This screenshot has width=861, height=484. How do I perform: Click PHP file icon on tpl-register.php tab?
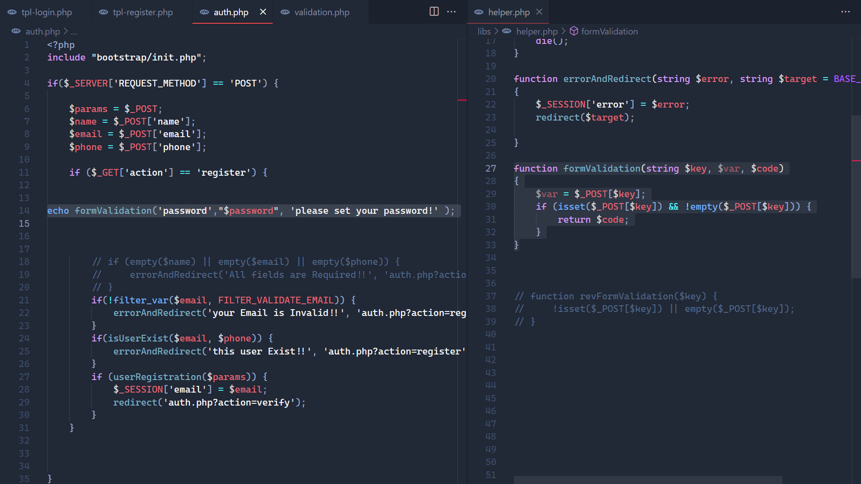coord(104,12)
